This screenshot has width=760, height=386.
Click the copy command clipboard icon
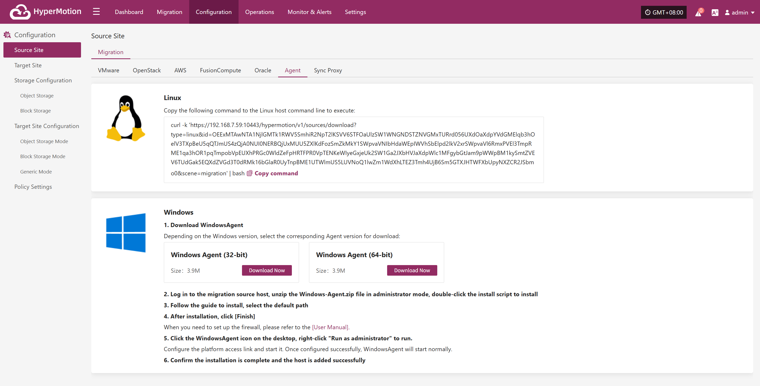249,173
